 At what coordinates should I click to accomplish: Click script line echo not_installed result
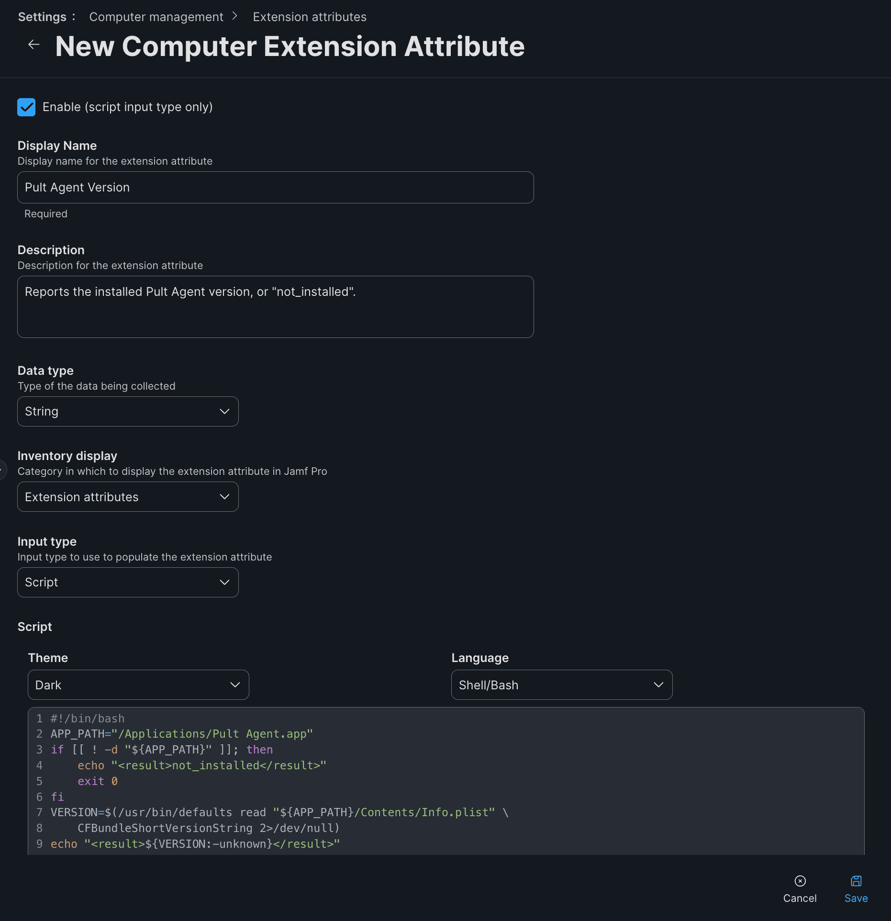202,765
